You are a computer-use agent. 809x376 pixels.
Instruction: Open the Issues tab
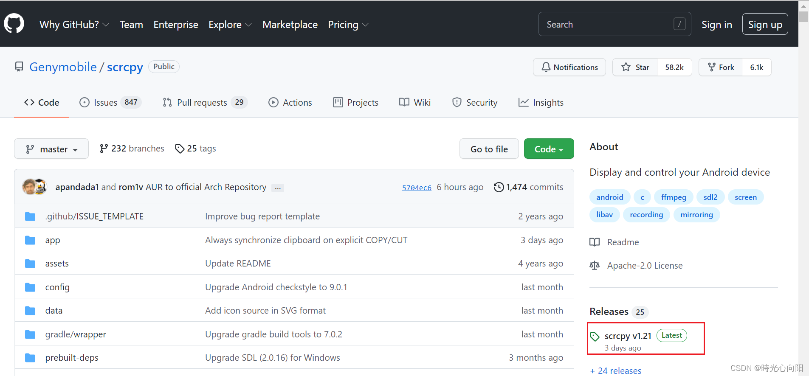click(x=110, y=103)
